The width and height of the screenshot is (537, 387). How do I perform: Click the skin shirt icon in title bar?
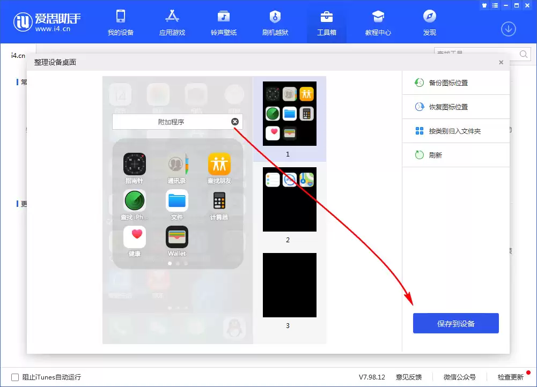pyautogui.click(x=484, y=5)
